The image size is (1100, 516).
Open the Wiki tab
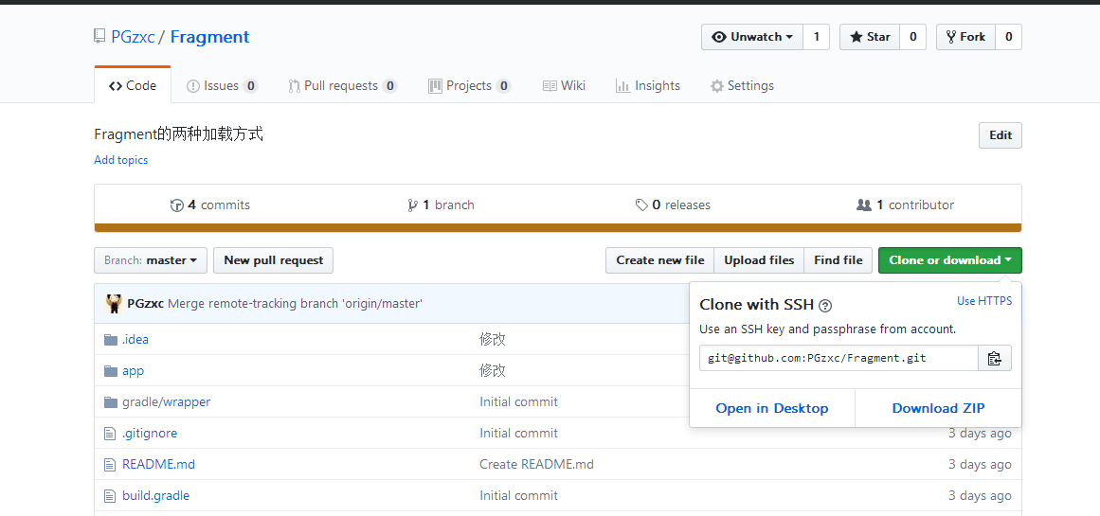(x=564, y=85)
